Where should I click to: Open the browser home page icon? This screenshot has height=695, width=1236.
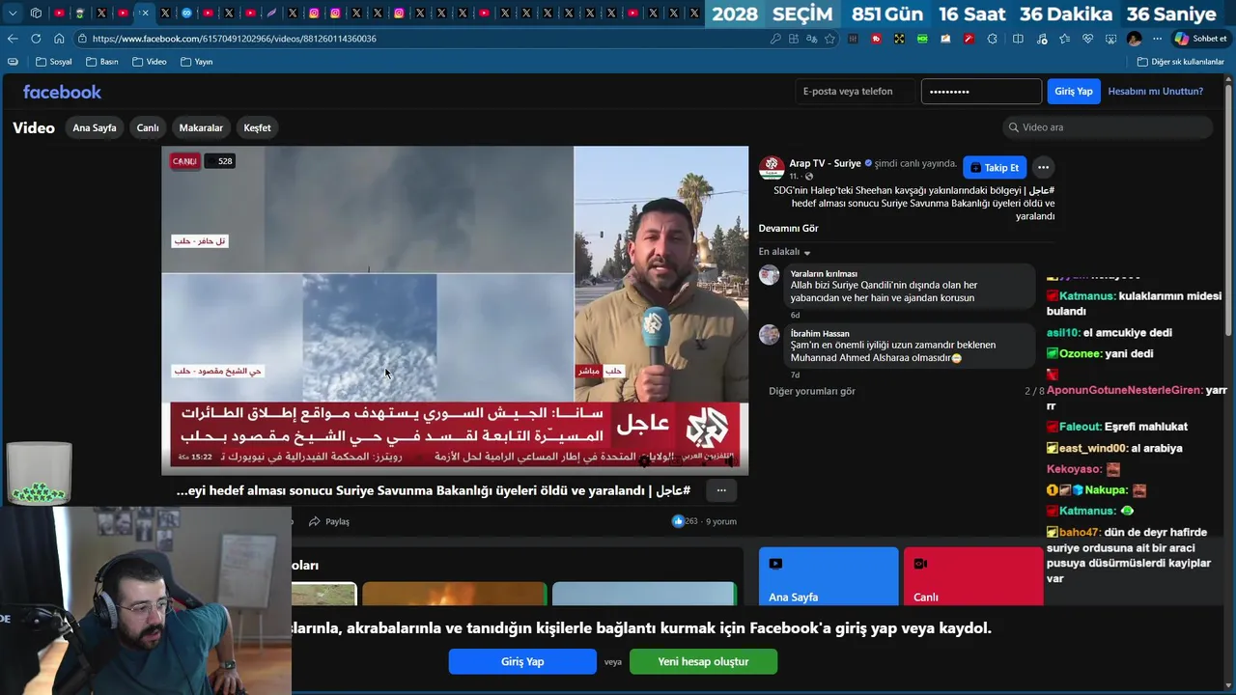pos(59,39)
